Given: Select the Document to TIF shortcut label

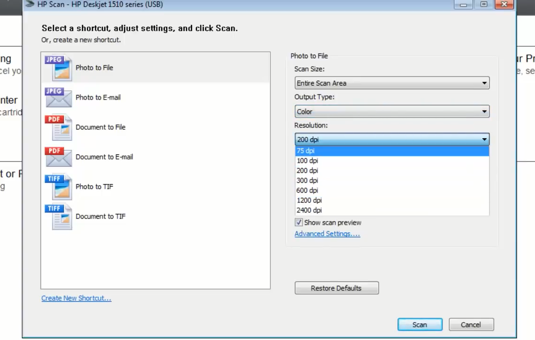Looking at the screenshot, I should (100, 216).
